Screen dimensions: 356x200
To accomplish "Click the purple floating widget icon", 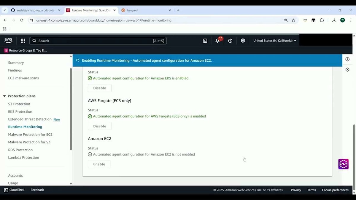I will tap(343, 164).
